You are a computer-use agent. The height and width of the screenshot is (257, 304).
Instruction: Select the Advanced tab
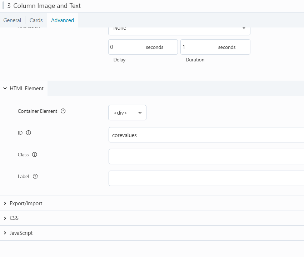pos(63,20)
